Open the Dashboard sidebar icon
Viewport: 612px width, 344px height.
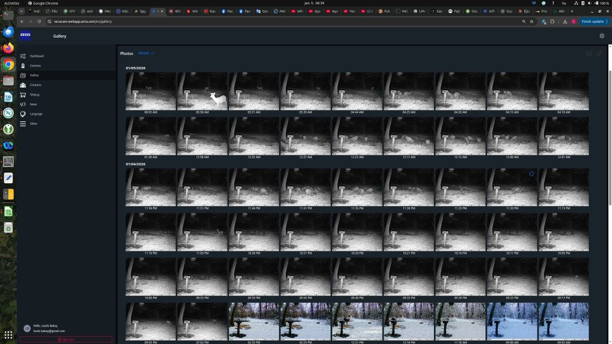[23, 56]
